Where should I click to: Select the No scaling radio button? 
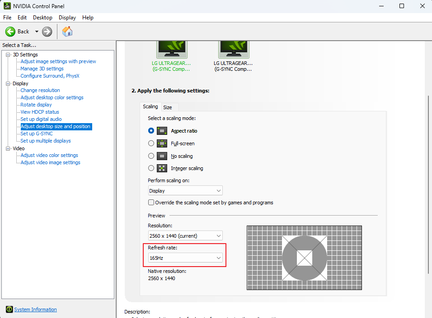coord(151,156)
